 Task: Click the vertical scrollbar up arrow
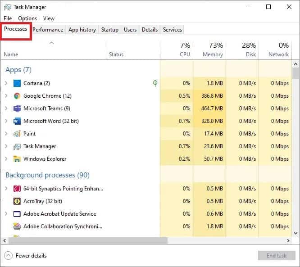[295, 64]
